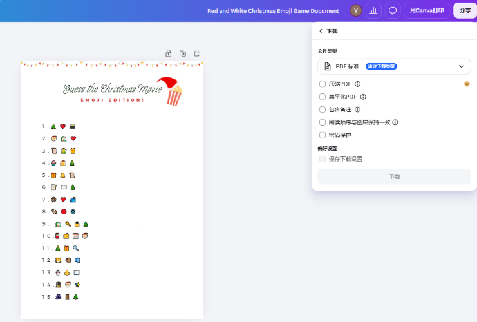This screenshot has width=477, height=322.
Task: Click the 建议下载类型 blue badge
Action: [x=381, y=66]
